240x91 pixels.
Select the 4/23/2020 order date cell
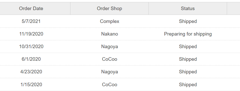31,72
